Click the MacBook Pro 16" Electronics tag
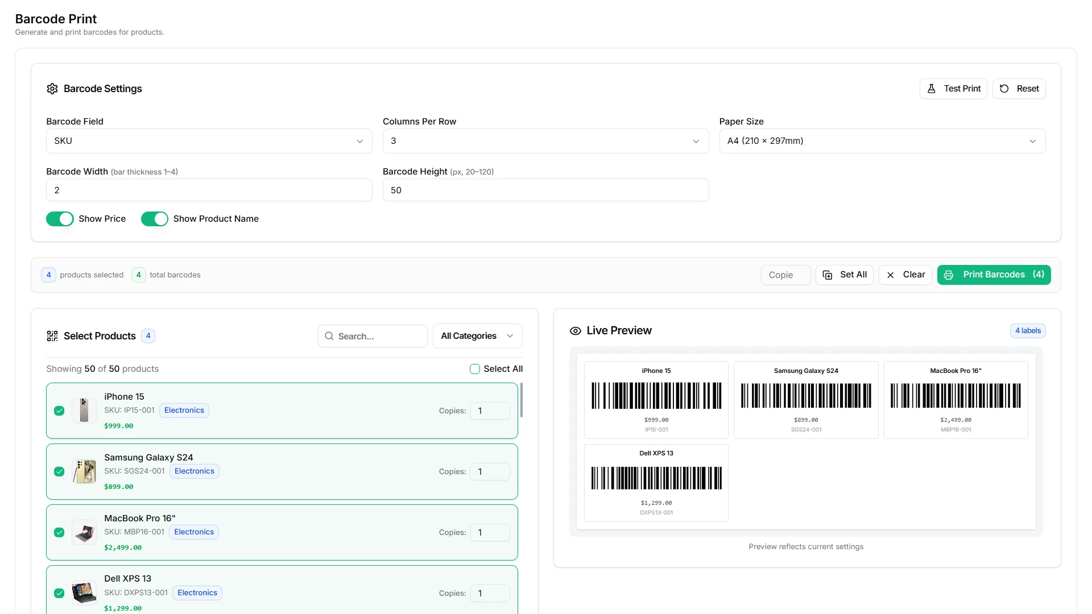Viewport: 1092px width, 614px height. [x=194, y=532]
